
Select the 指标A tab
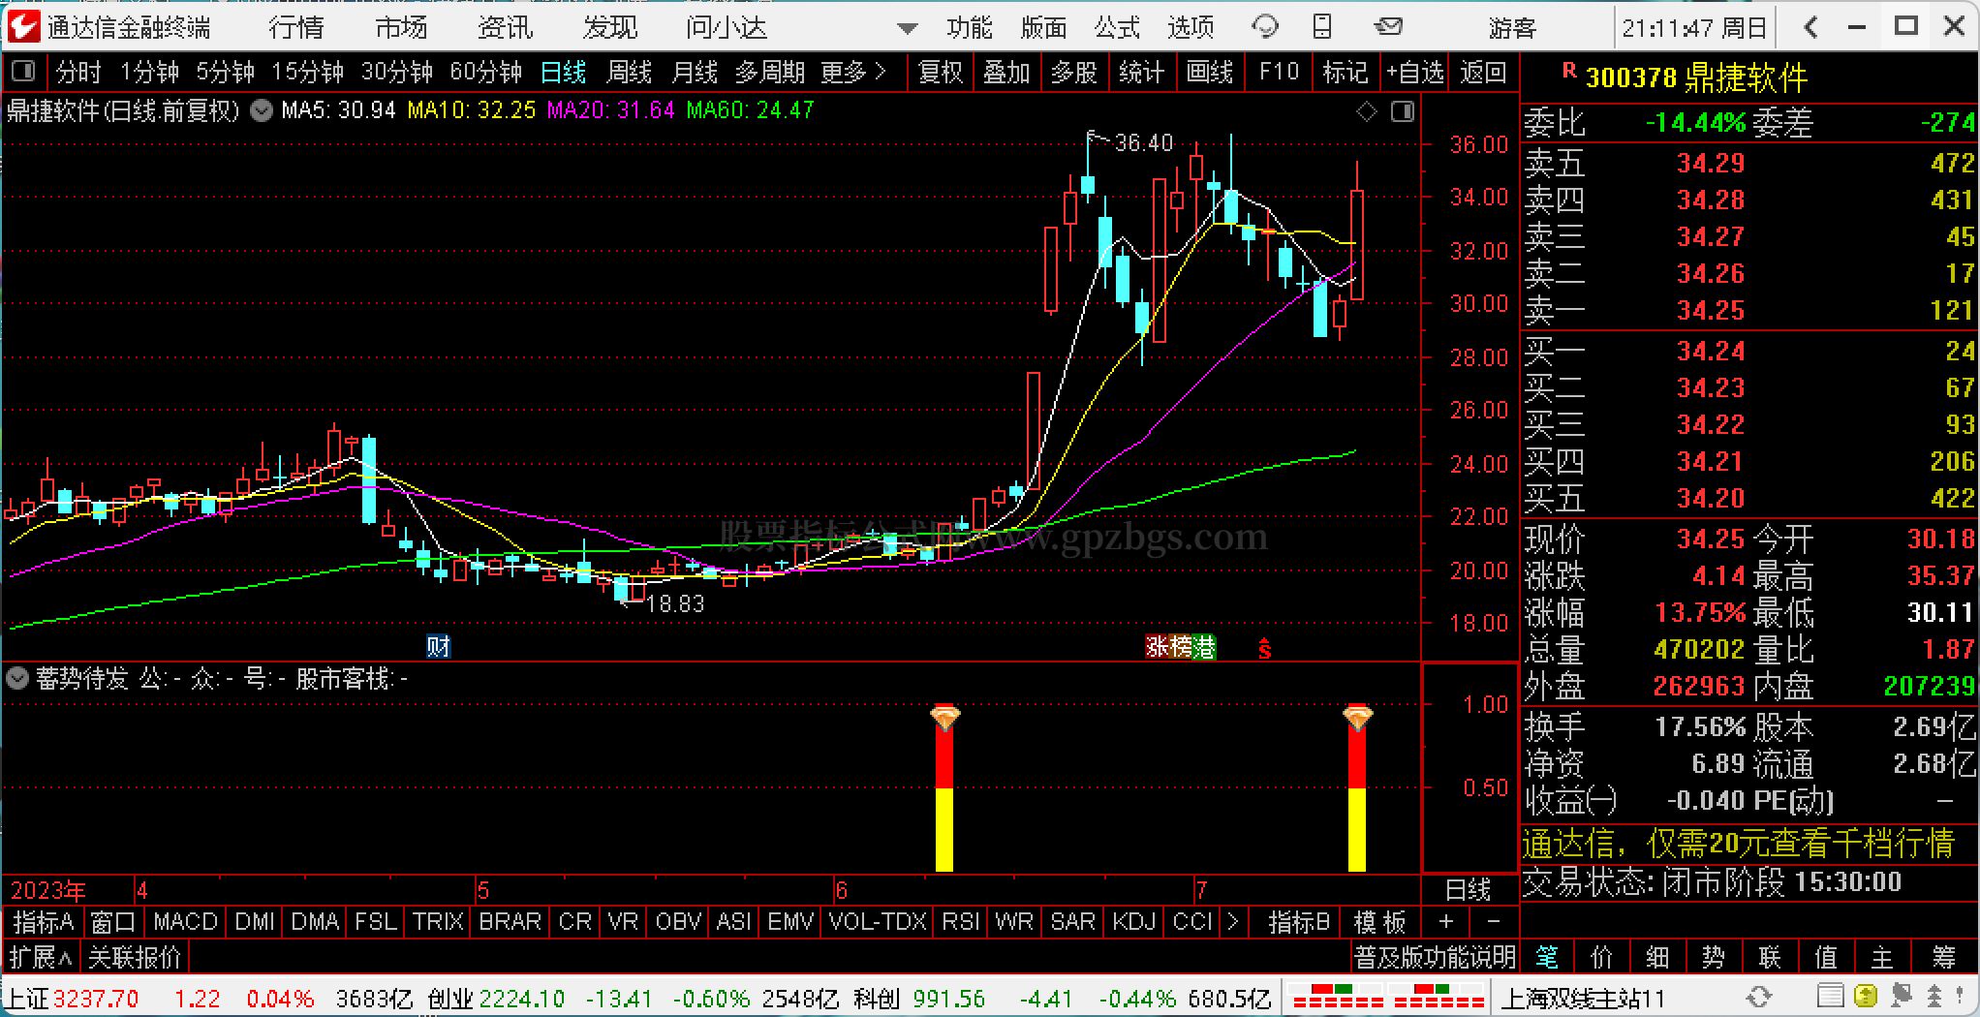[43, 921]
